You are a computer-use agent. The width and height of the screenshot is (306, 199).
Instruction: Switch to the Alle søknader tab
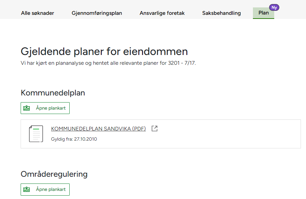tap(37, 13)
